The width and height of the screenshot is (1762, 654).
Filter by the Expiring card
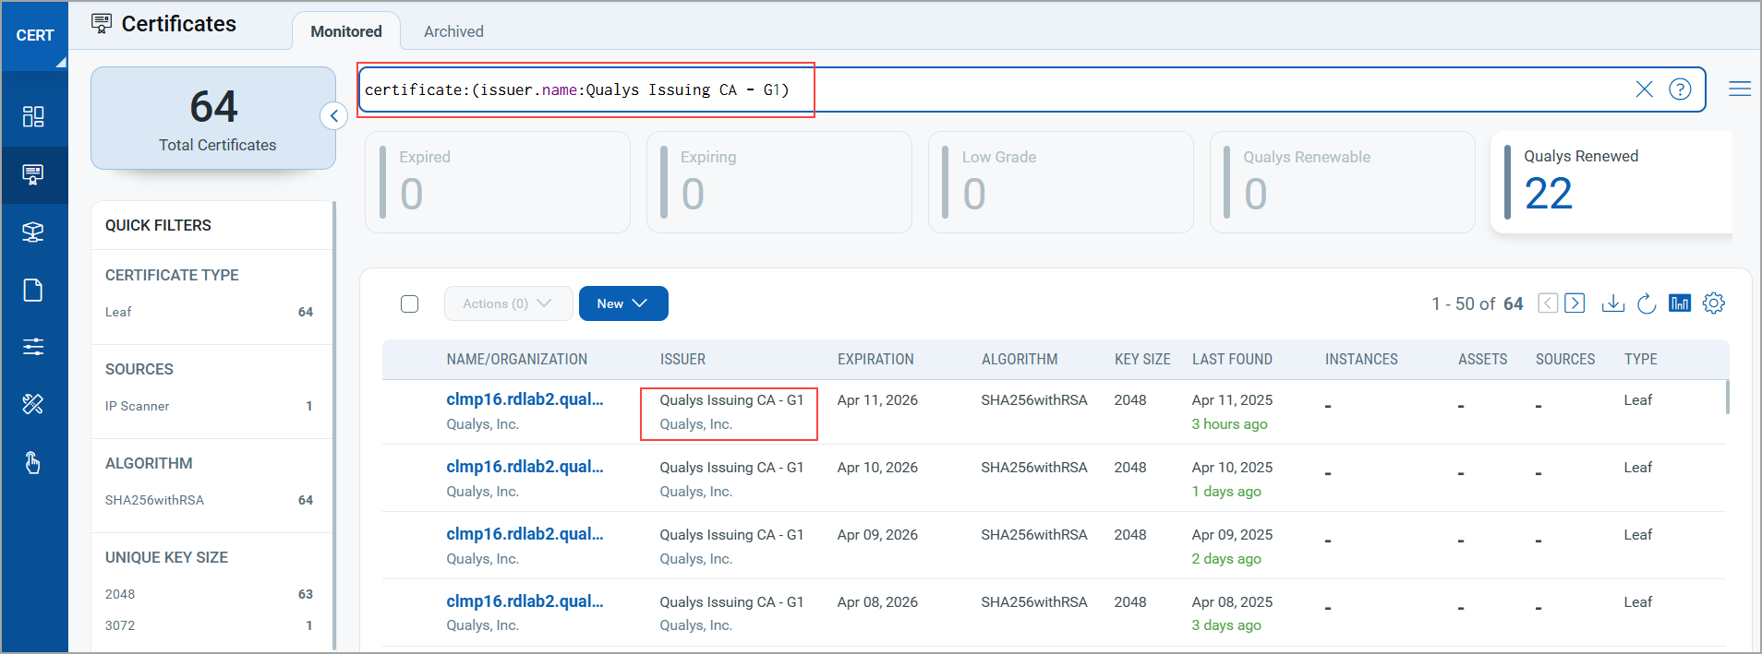(779, 182)
